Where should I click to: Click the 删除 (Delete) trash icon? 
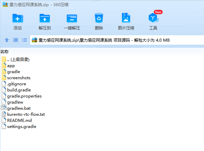pos(99,18)
